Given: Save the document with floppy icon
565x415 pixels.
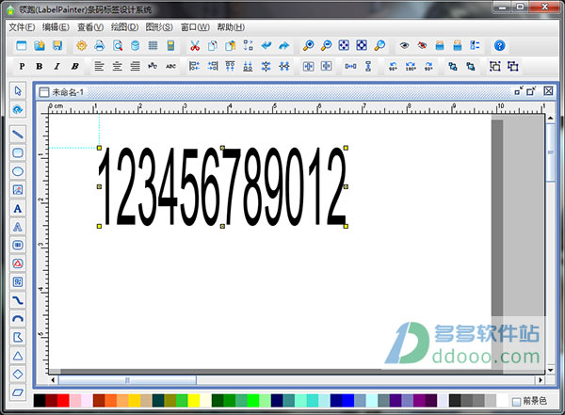Looking at the screenshot, I should coord(57,45).
